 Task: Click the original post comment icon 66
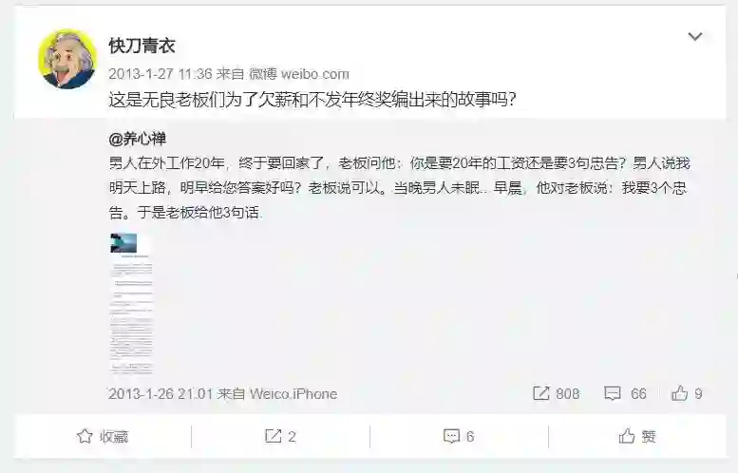click(x=612, y=393)
